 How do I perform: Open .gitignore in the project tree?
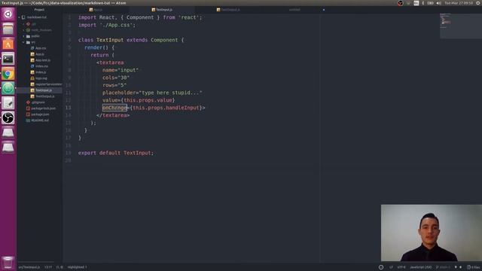[x=35, y=102]
